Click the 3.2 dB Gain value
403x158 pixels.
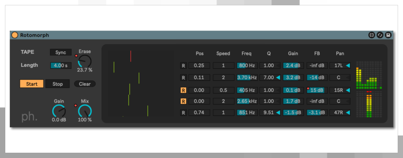(293, 78)
